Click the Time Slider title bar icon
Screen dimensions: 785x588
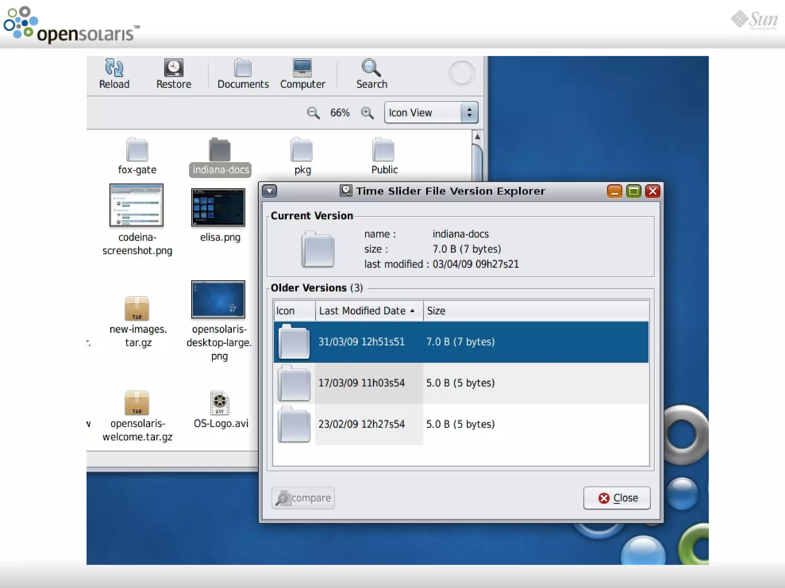coord(346,191)
